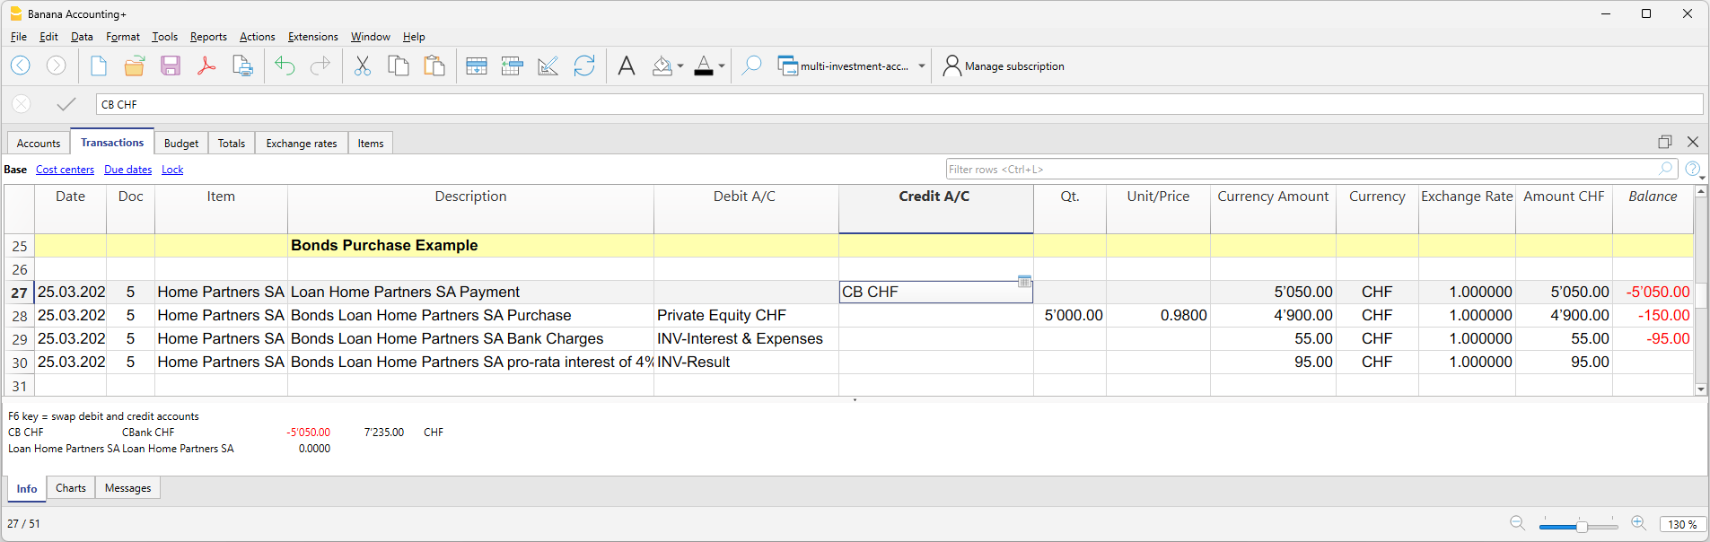
Task: Open the Data menu
Action: click(x=82, y=37)
